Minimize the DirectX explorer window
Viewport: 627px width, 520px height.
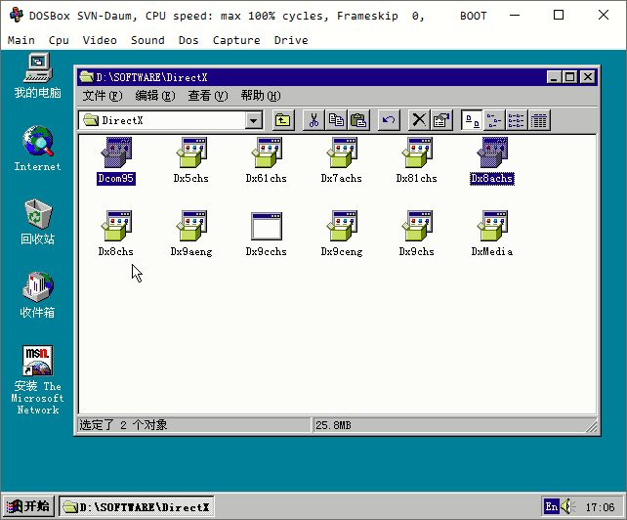pyautogui.click(x=554, y=77)
